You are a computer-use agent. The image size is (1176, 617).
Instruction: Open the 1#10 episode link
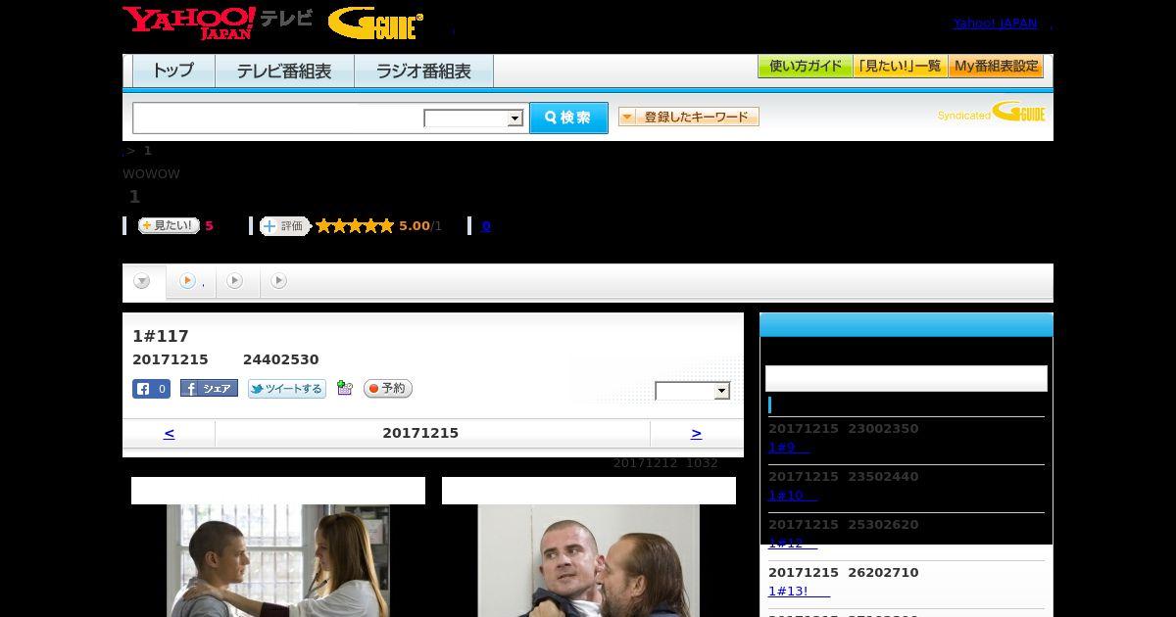pyautogui.click(x=793, y=496)
